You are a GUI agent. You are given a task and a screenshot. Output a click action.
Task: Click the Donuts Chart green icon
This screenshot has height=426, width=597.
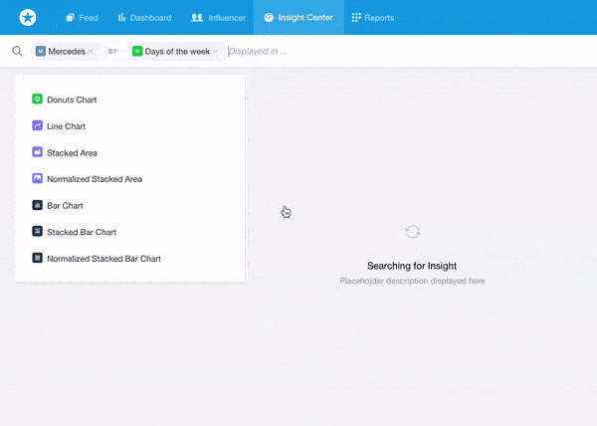coord(37,100)
